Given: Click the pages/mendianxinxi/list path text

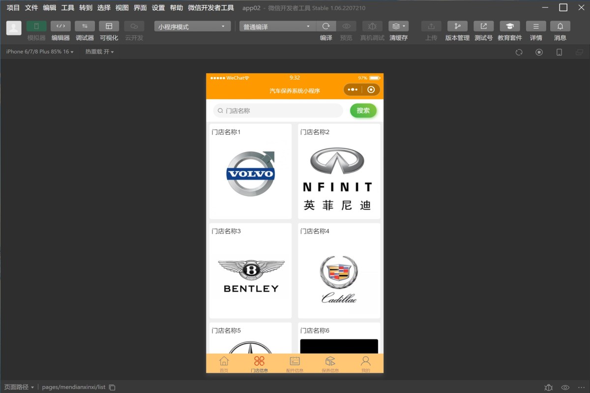Looking at the screenshot, I should [x=74, y=387].
